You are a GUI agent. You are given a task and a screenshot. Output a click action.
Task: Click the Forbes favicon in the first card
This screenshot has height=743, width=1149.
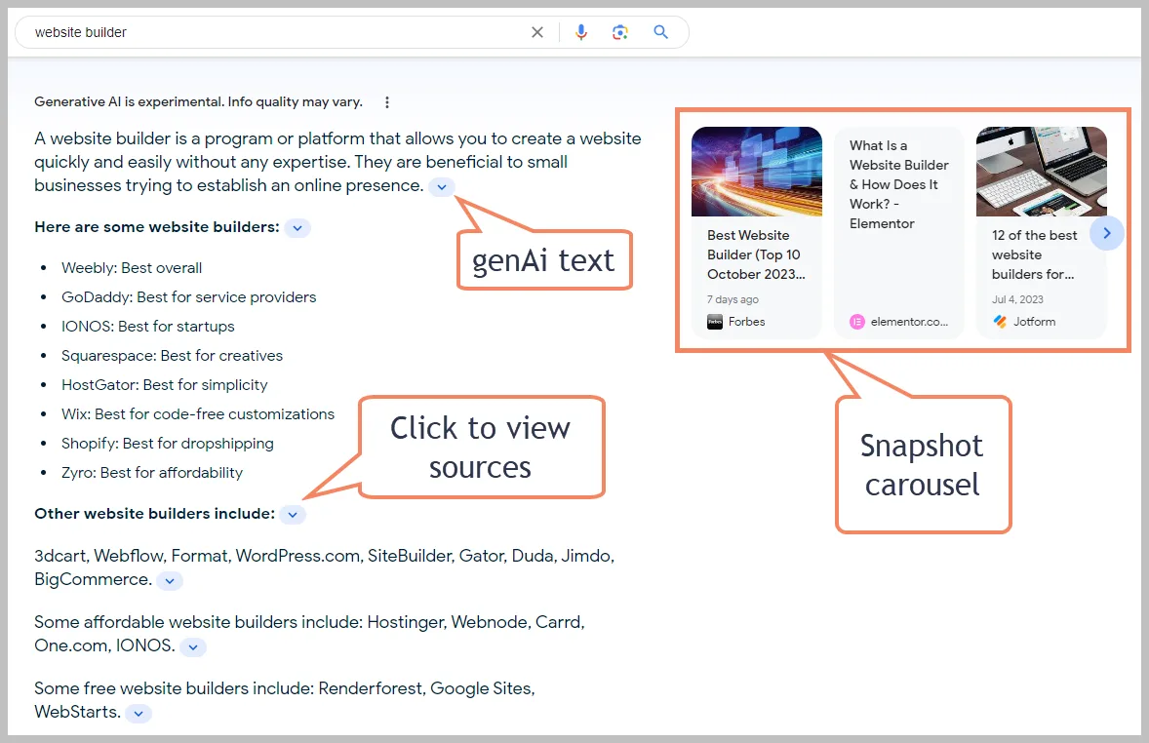[714, 322]
